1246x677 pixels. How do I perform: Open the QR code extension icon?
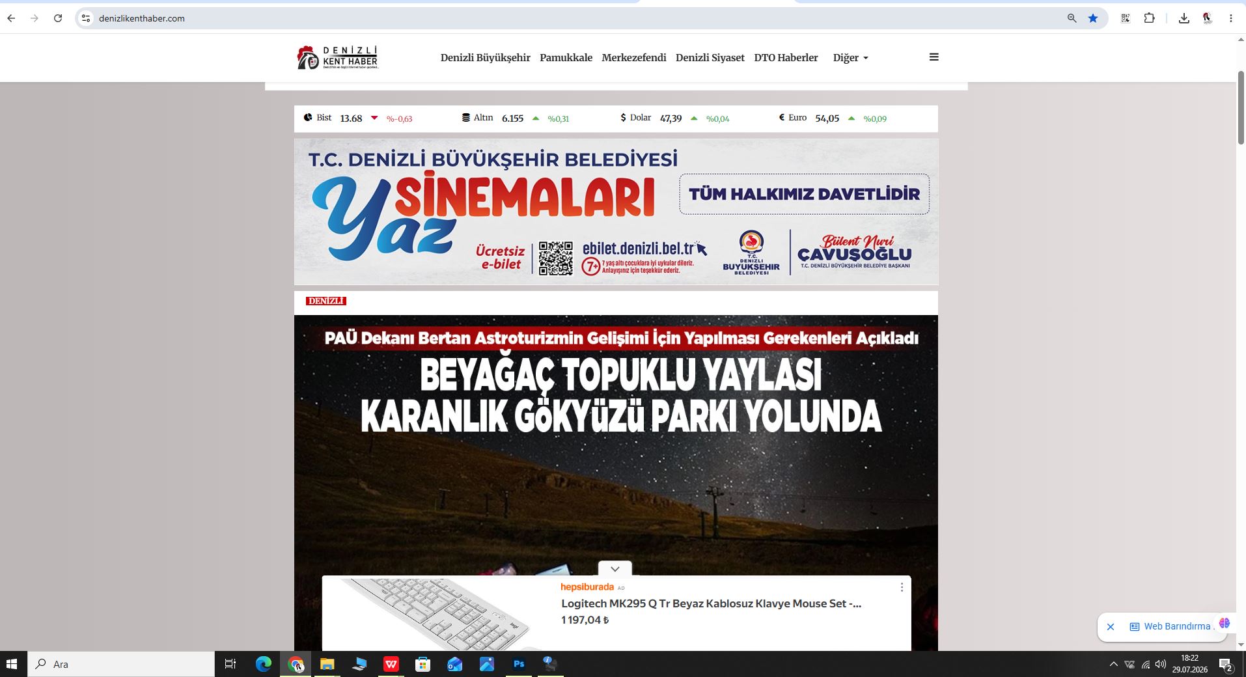[1125, 18]
